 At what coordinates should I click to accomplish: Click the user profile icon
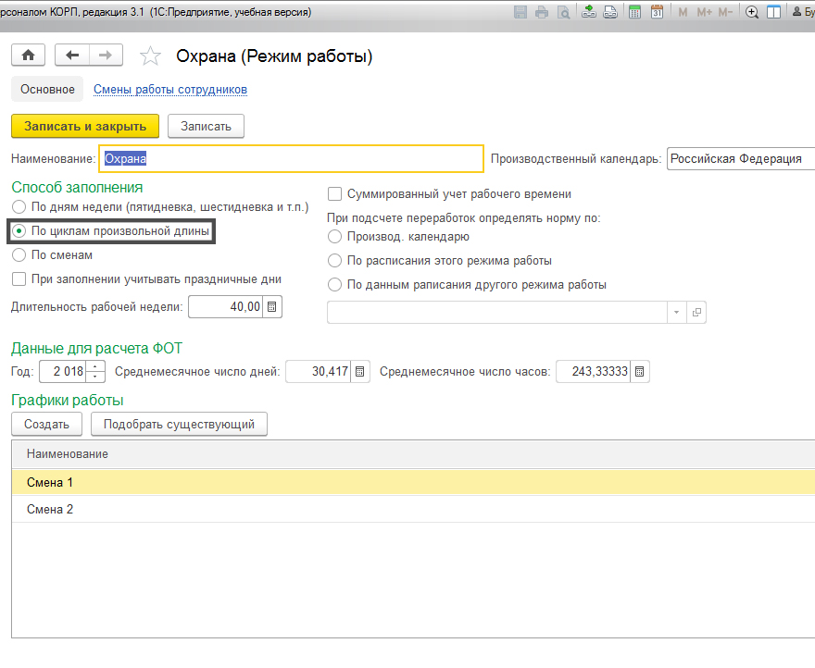click(x=796, y=11)
